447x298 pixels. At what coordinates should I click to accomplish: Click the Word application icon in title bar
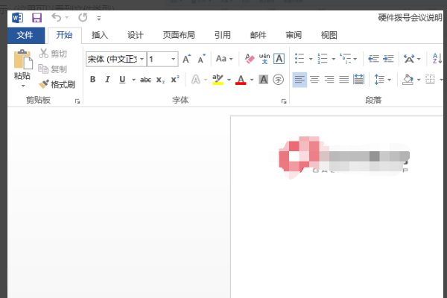pos(17,18)
